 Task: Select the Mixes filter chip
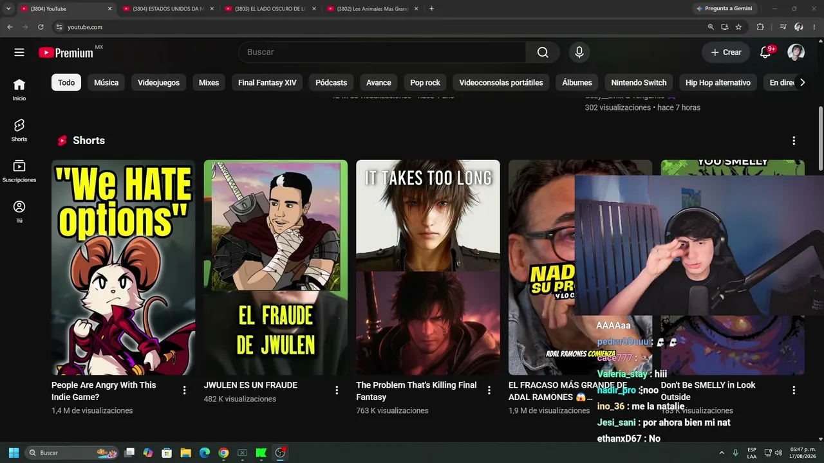point(209,82)
